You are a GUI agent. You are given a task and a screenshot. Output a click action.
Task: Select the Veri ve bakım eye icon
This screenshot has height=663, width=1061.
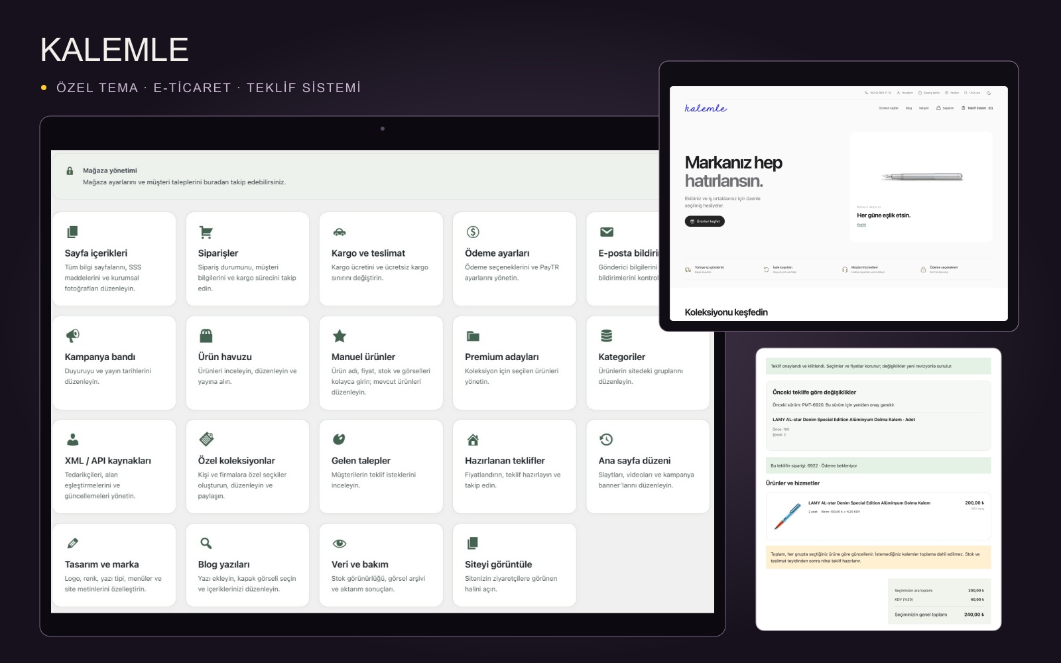coord(340,544)
